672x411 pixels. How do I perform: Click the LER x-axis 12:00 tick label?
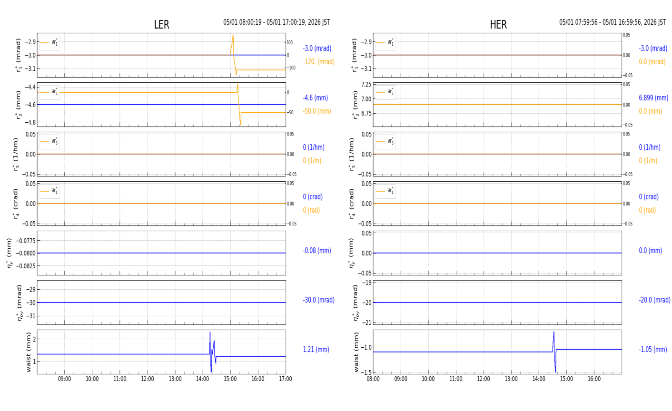tap(148, 379)
